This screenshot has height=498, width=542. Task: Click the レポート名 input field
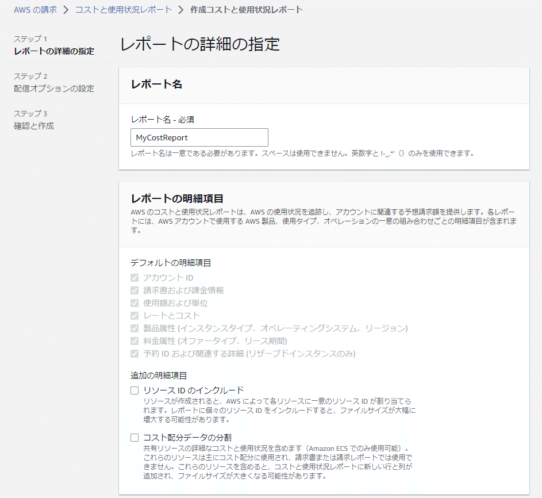tap(199, 137)
